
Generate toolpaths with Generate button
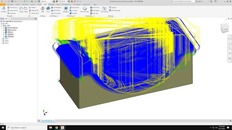tap(12, 13)
